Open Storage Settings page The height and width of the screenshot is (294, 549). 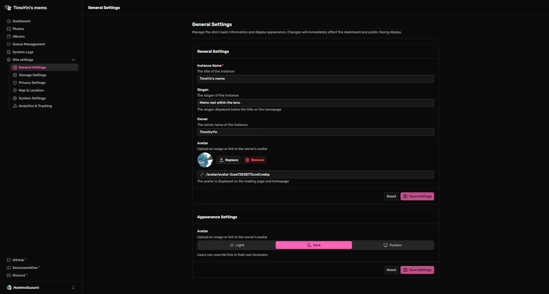(44, 75)
